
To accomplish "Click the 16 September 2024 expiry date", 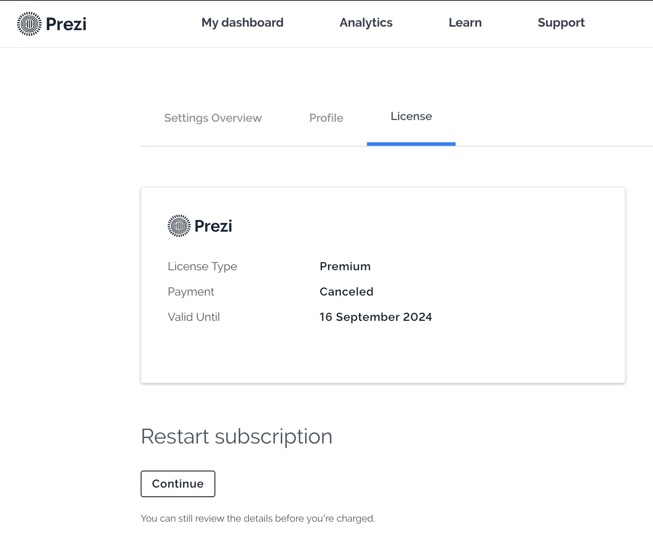I will [376, 317].
